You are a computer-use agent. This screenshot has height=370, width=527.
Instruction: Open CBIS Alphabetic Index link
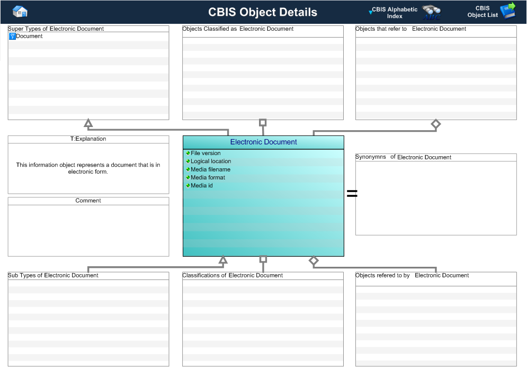[x=395, y=13]
